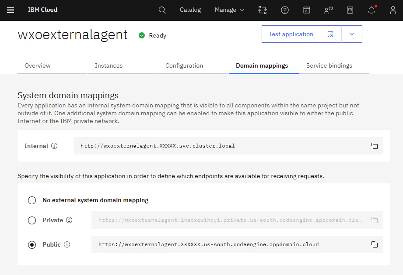Open the resource switcher icon
This screenshot has width=403, height=275.
click(263, 10)
